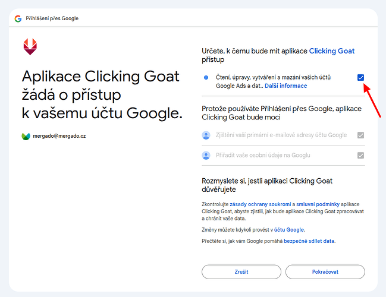Uncheck the Google Ads access checkbox
This screenshot has width=386, height=297.
tap(360, 77)
